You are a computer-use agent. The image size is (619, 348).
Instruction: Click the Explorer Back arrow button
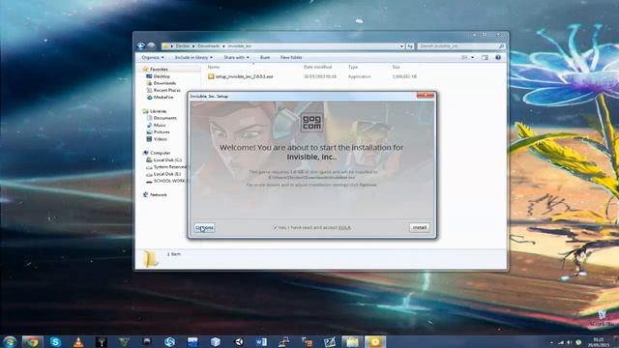[x=141, y=46]
